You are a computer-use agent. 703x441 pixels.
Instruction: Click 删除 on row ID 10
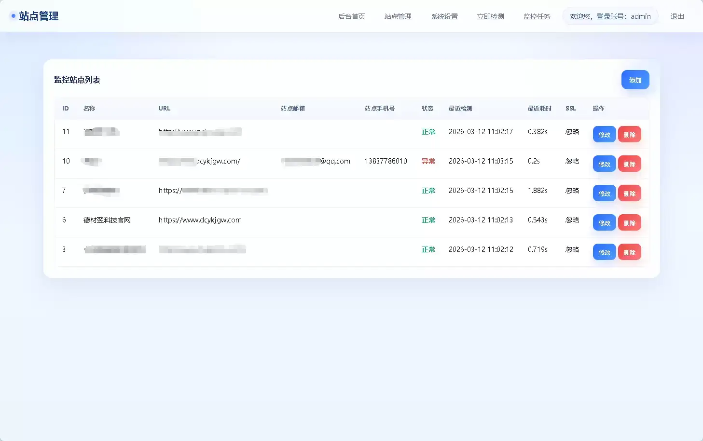[629, 164]
